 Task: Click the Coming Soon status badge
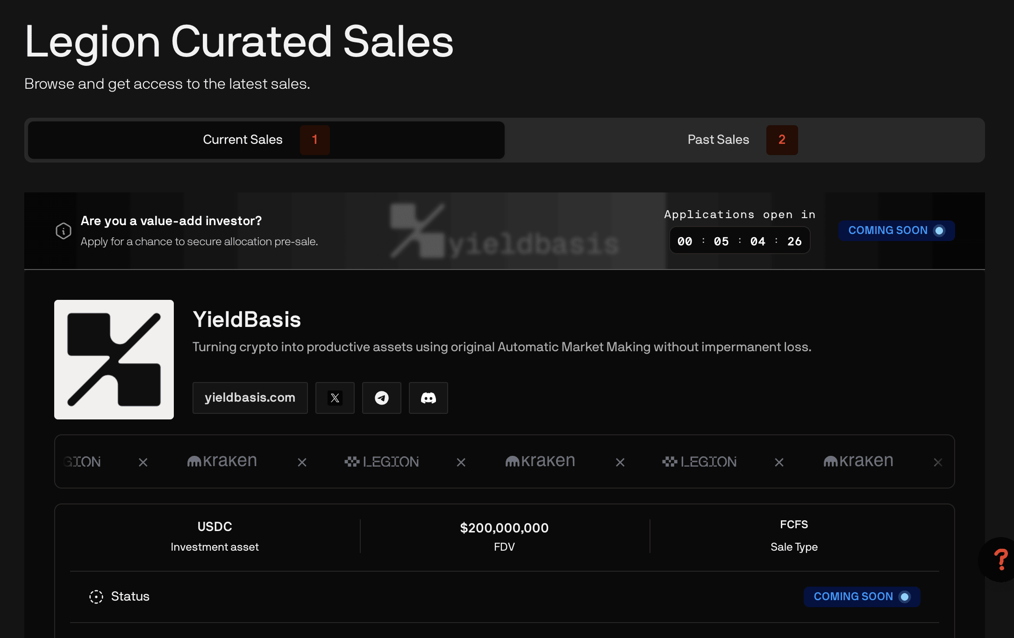click(861, 596)
